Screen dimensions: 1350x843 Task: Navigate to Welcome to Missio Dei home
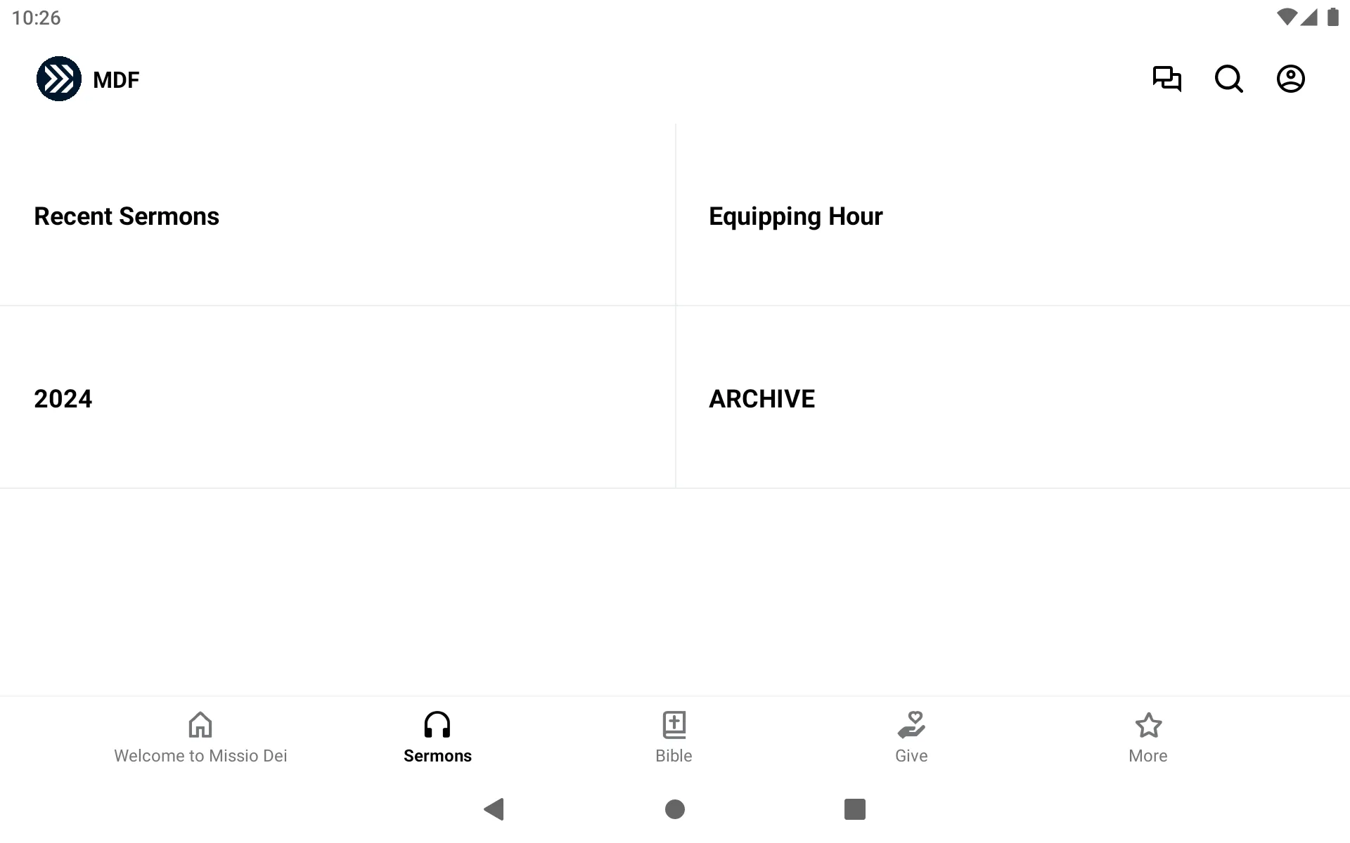coord(200,736)
